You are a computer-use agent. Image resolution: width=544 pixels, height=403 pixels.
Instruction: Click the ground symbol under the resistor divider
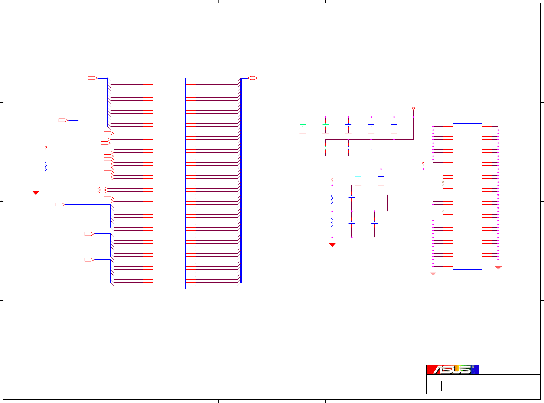tap(332, 245)
